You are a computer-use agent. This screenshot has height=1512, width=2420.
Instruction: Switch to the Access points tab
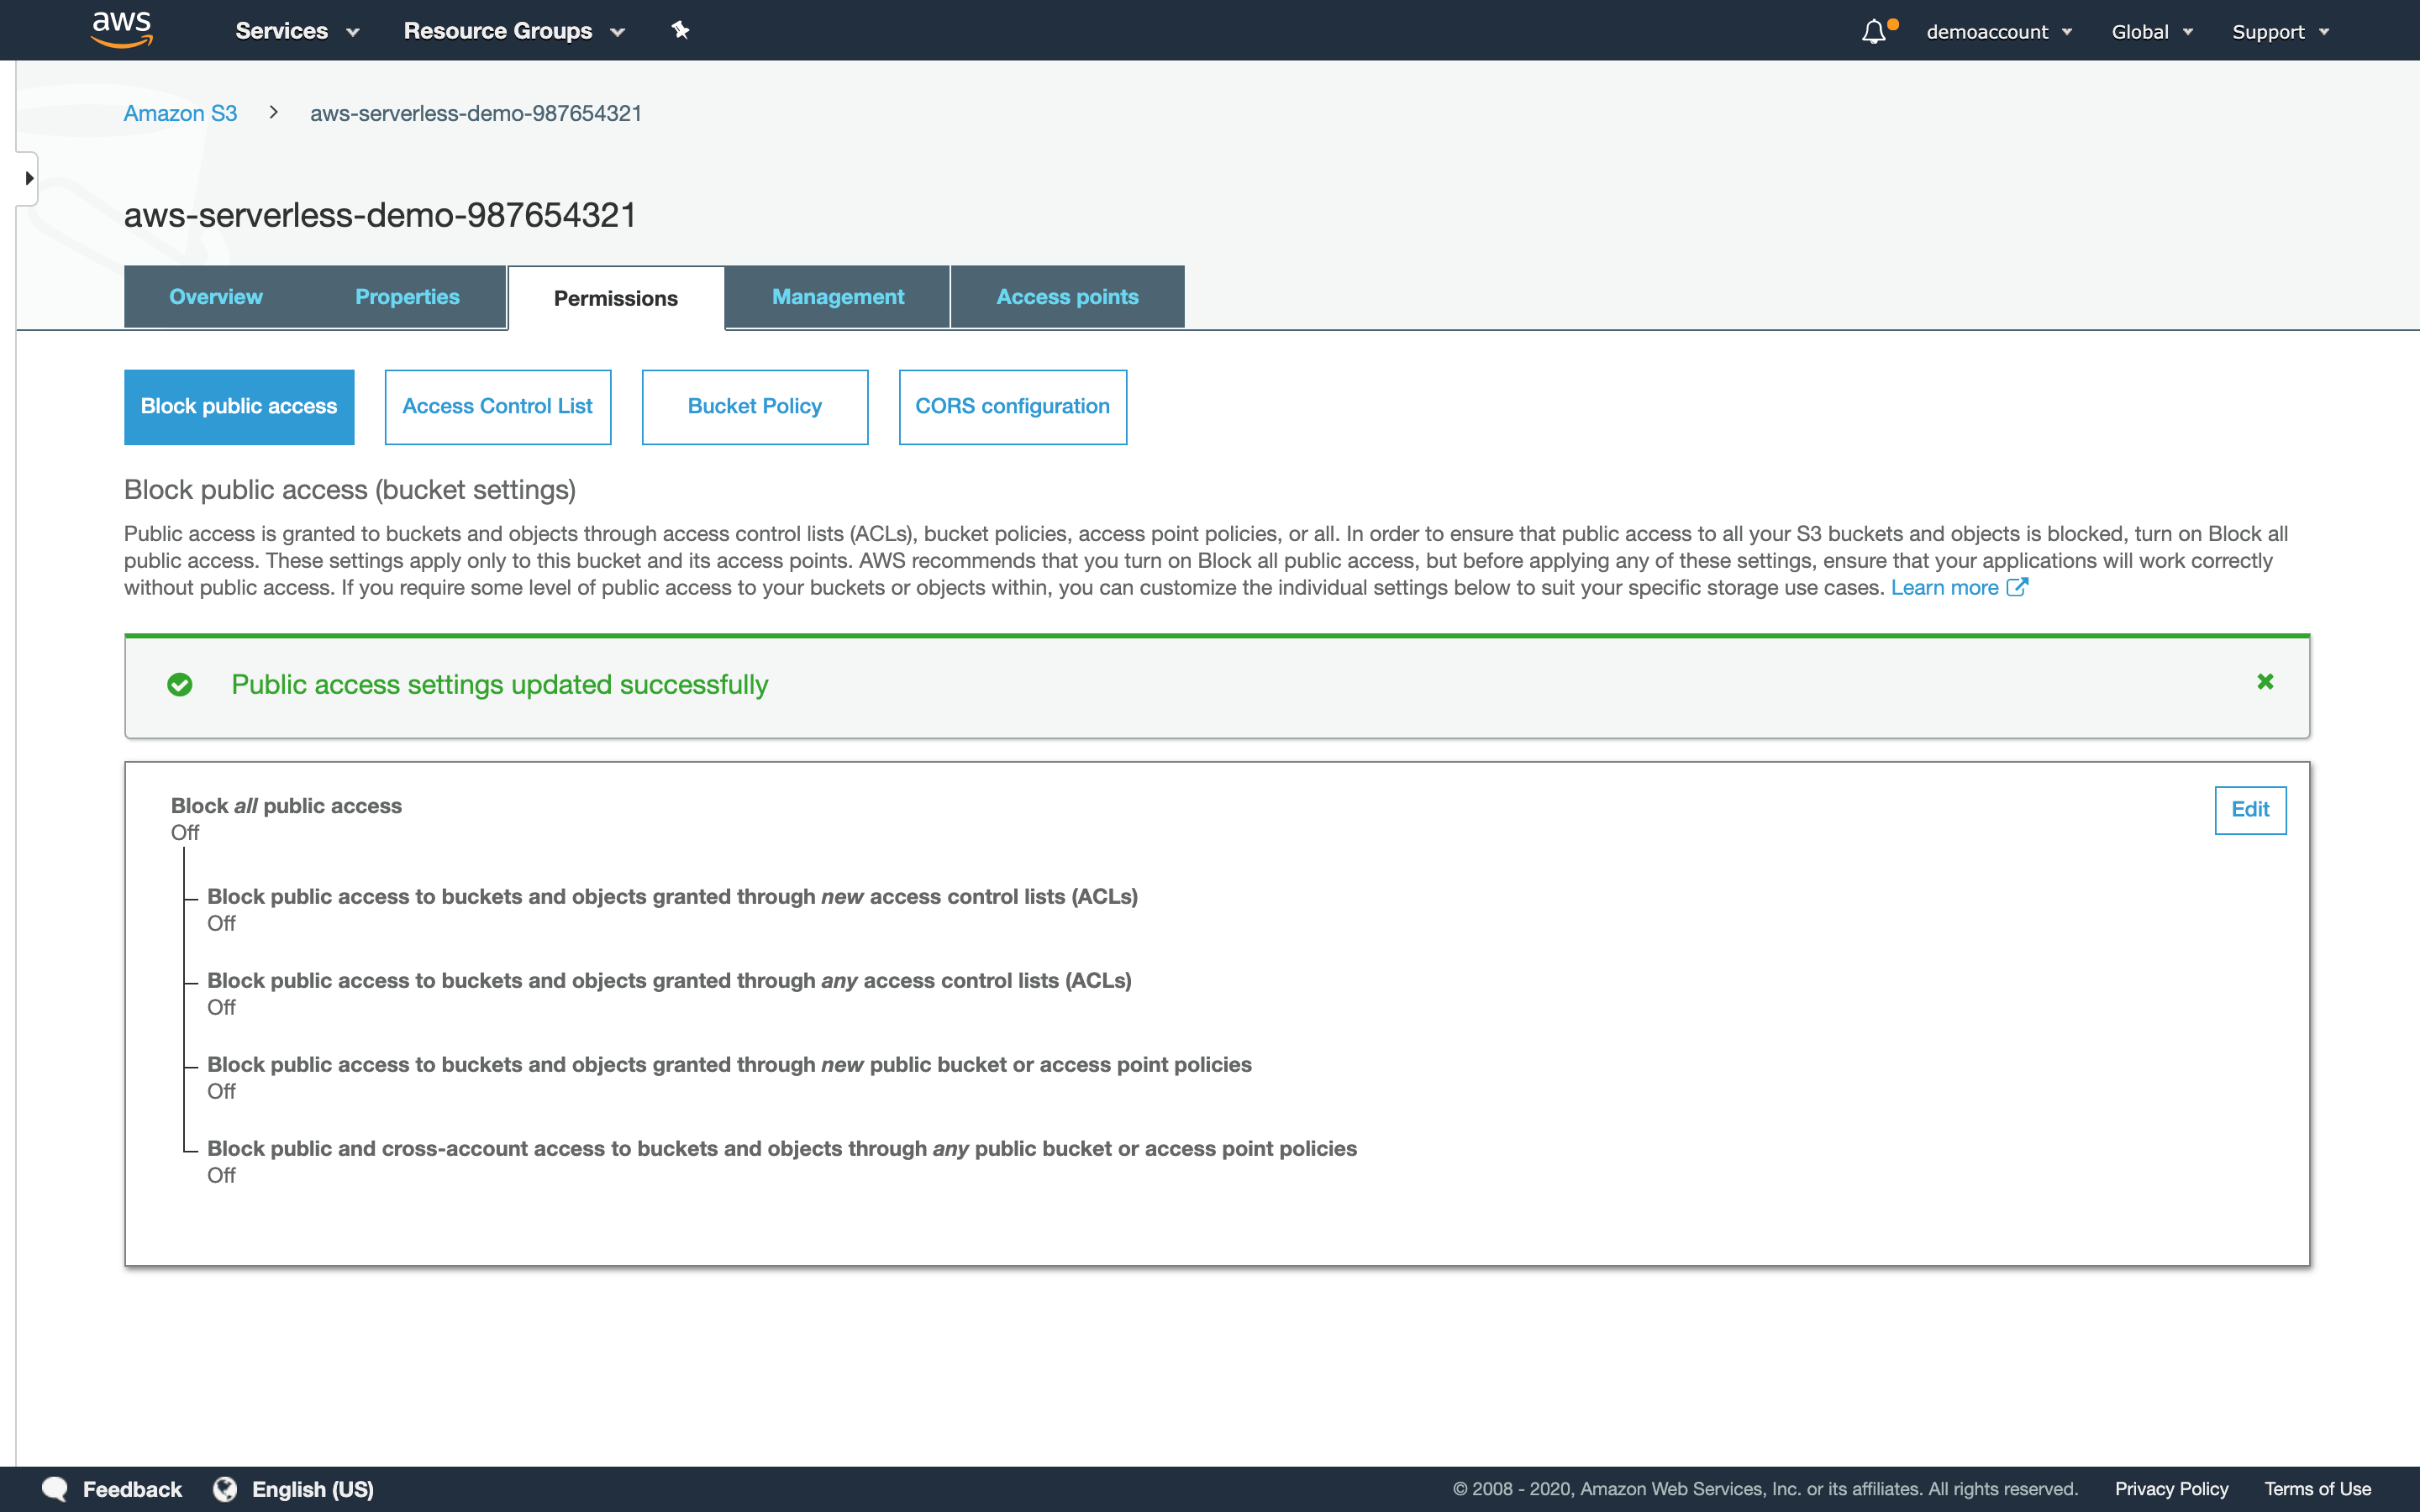click(x=1067, y=297)
